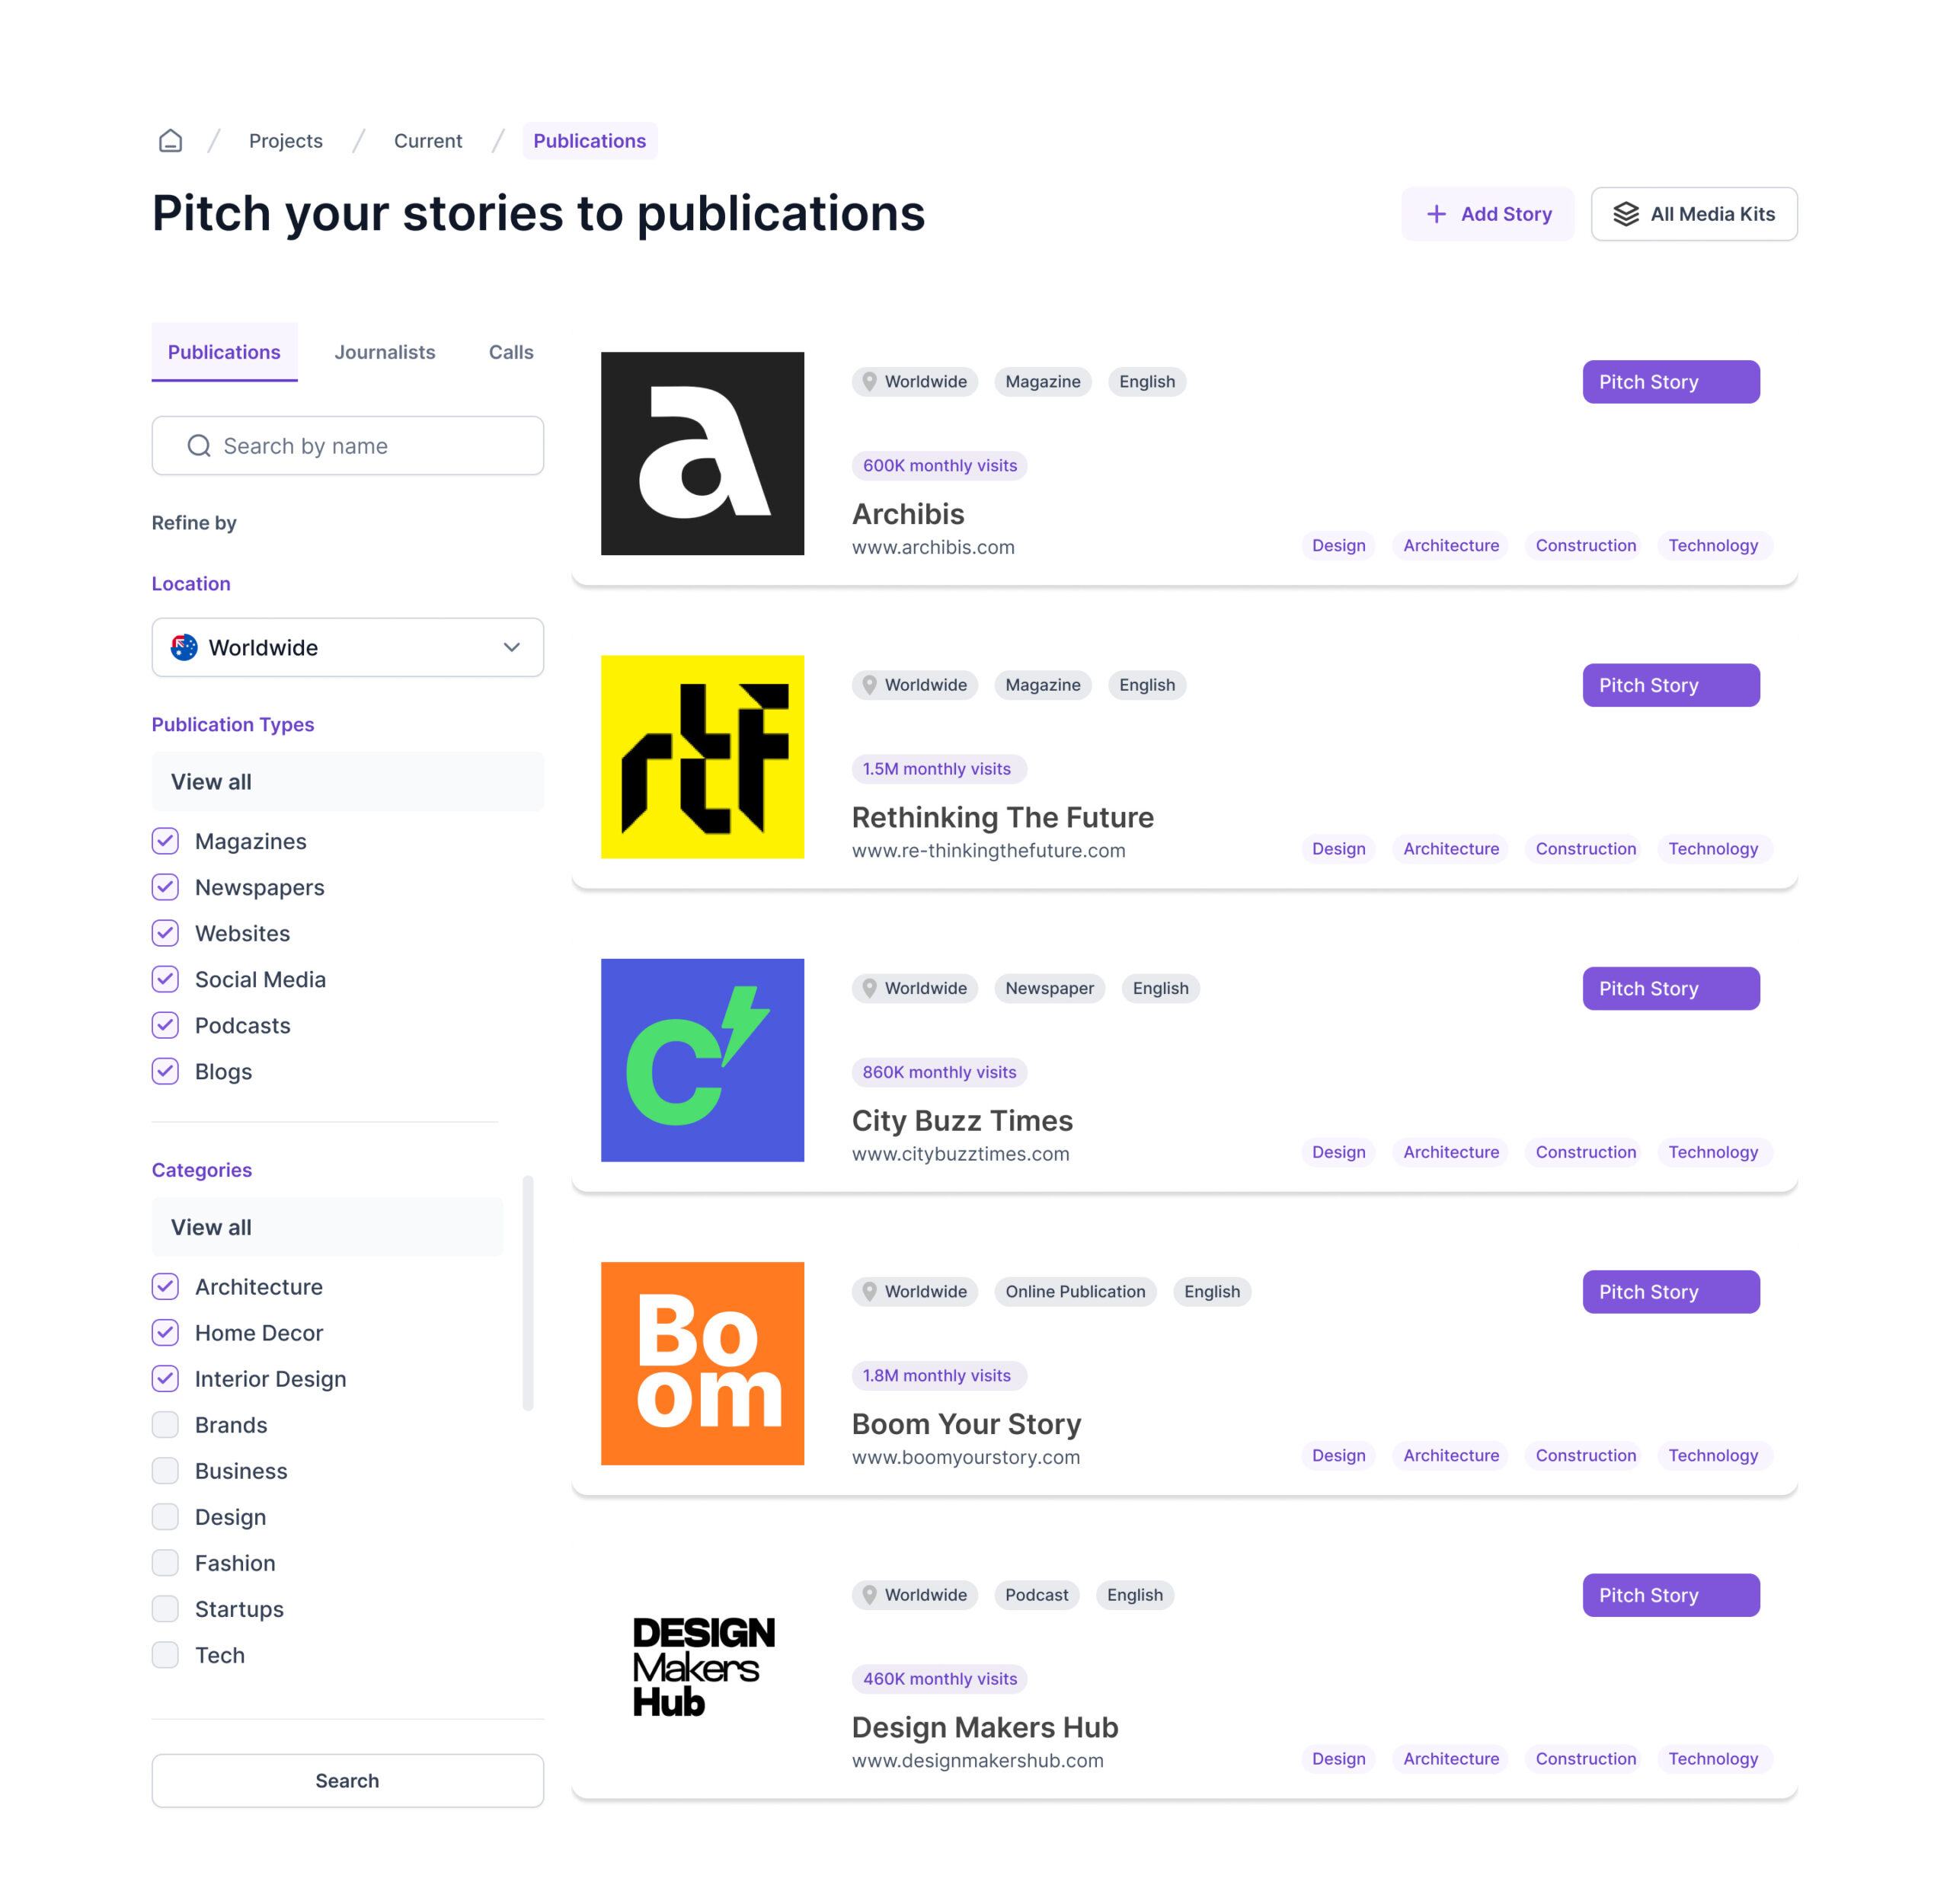This screenshot has width=1950, height=1904.
Task: Open the Rethinking The Future logo
Action: pos(702,757)
